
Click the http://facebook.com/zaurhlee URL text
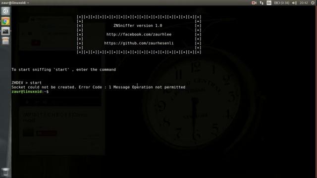click(x=139, y=34)
